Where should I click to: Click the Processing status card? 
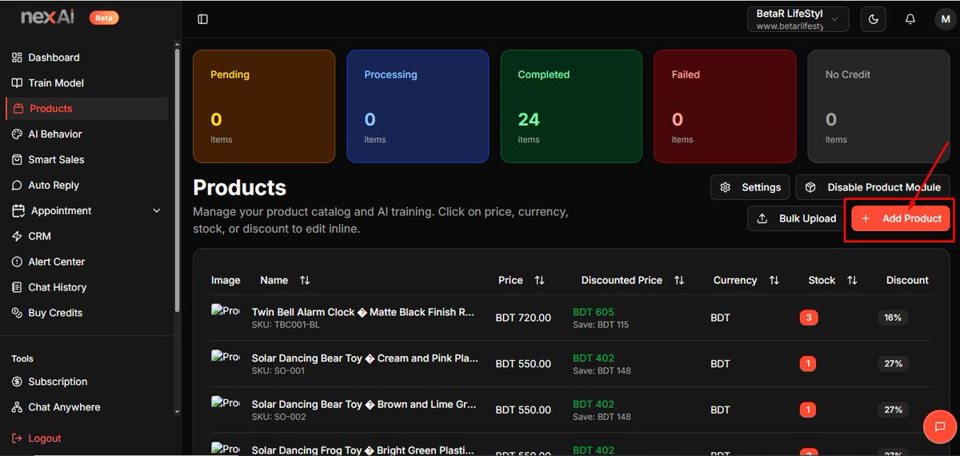(418, 106)
